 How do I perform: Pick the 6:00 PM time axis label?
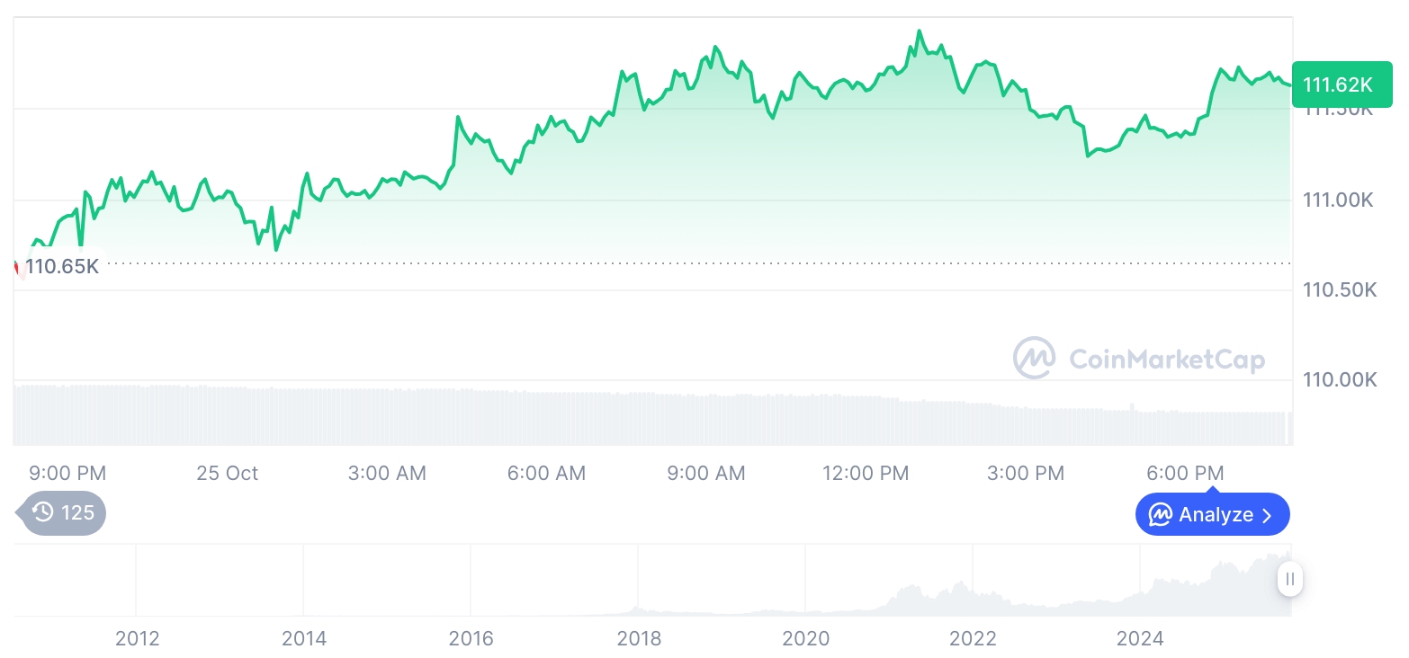pos(1185,473)
